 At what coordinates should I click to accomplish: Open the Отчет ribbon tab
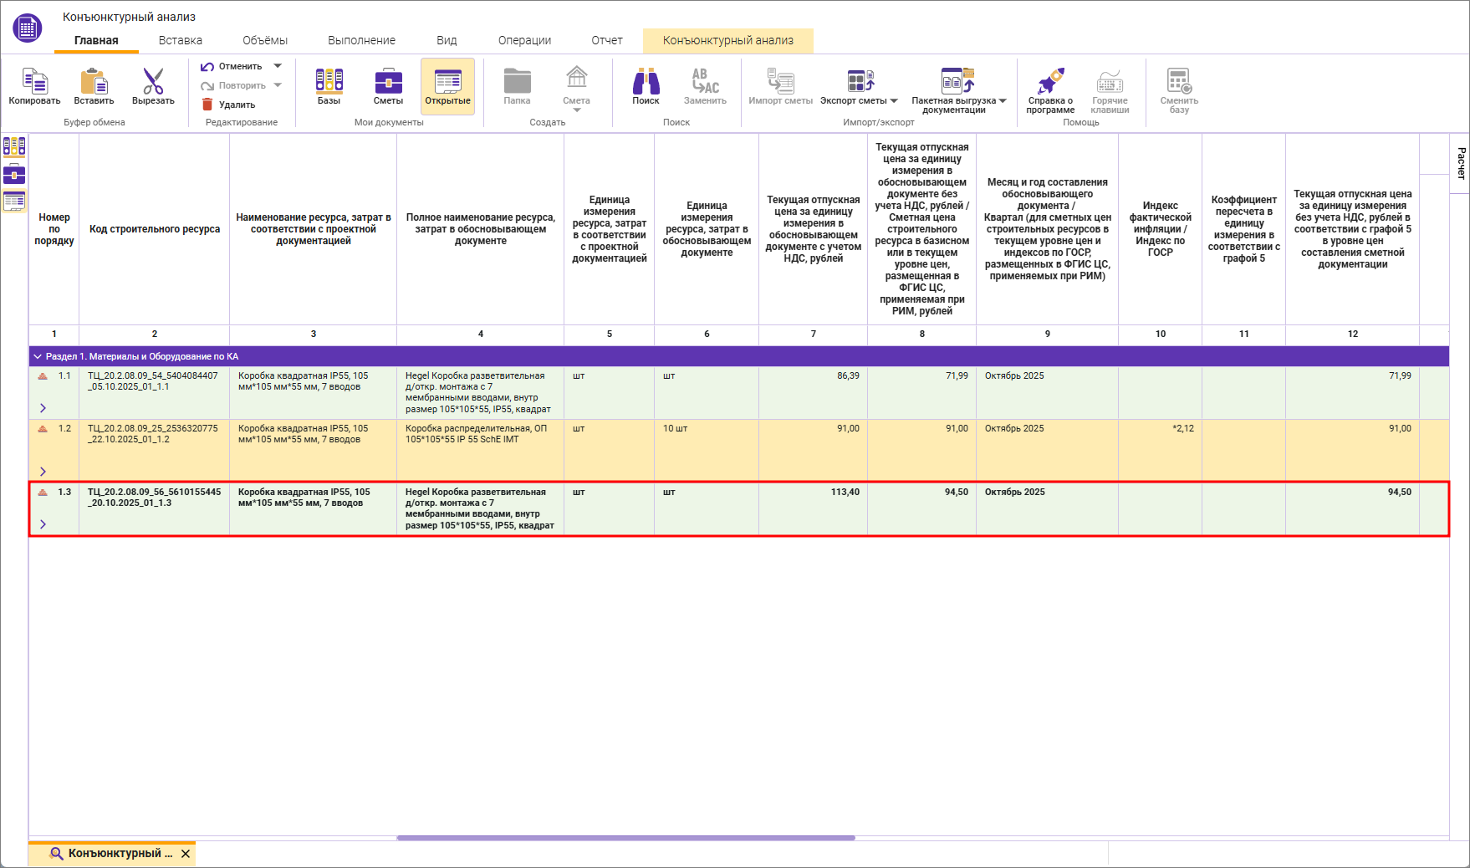607,40
